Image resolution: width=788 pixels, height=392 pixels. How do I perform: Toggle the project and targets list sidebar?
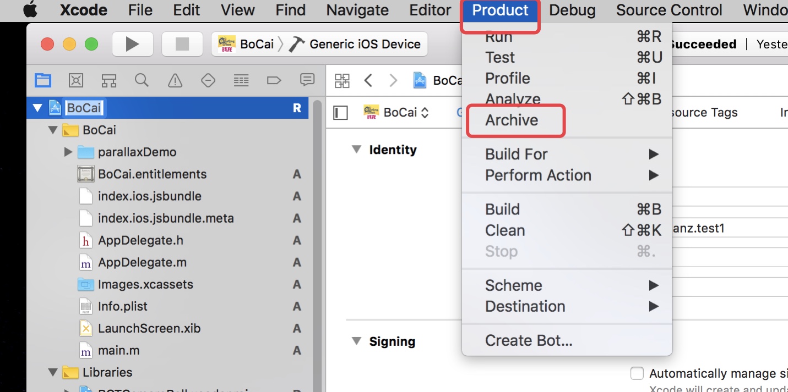click(x=341, y=113)
